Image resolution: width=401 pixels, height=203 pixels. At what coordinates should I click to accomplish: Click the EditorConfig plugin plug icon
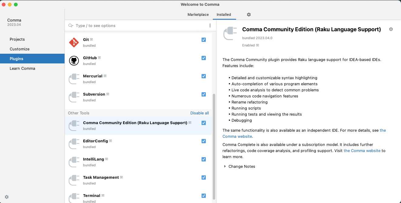(74, 144)
